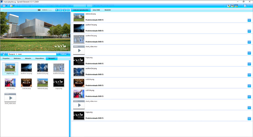Select ccib1ok.png thumbnail in playlist

tap(79, 94)
